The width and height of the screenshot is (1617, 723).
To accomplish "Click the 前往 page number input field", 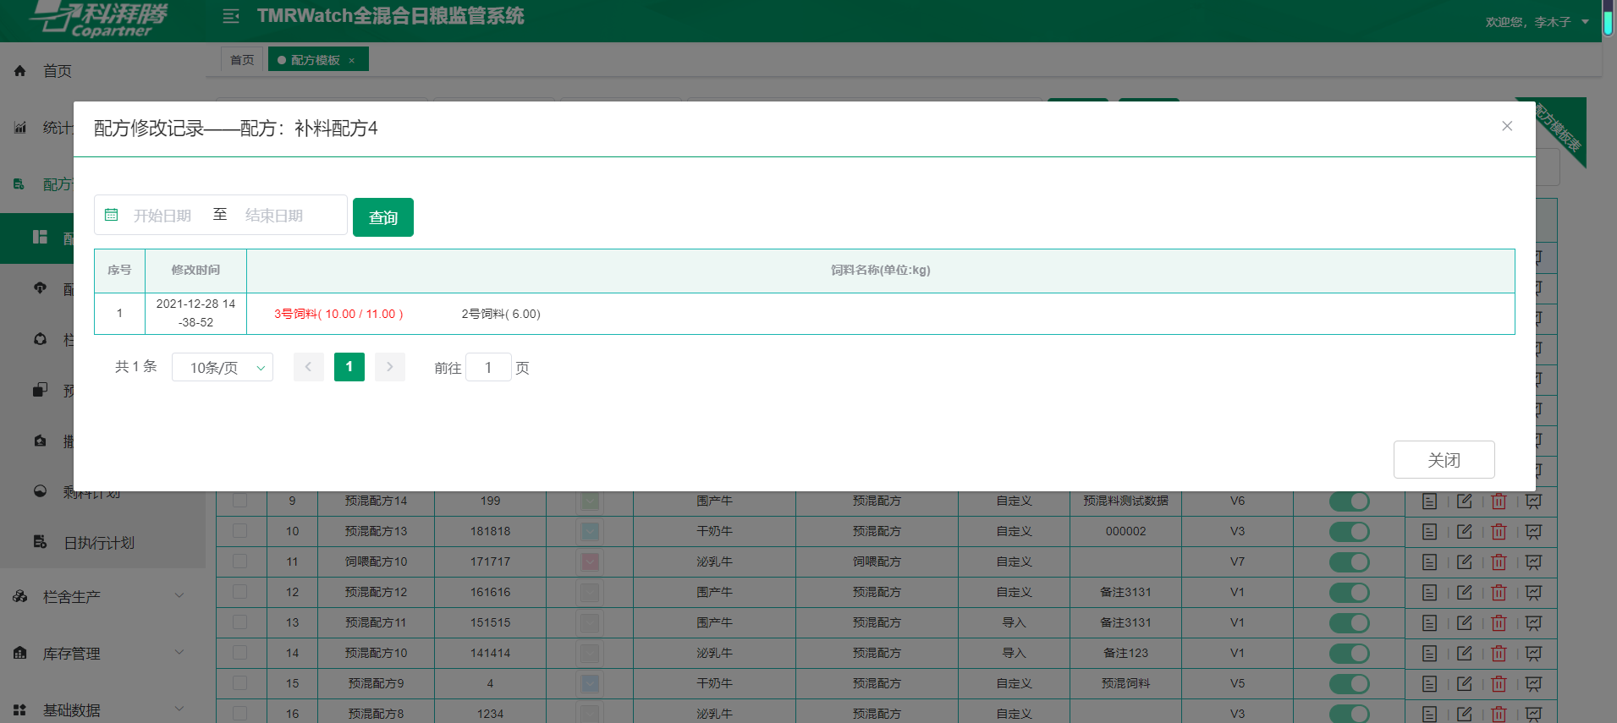I will (488, 368).
